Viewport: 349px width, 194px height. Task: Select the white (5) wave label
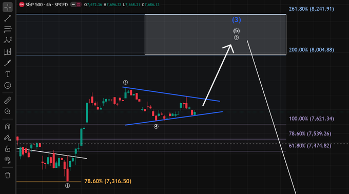(237, 31)
